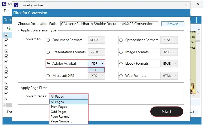Click the scroll right arrow below the preview pane

[x=194, y=96]
